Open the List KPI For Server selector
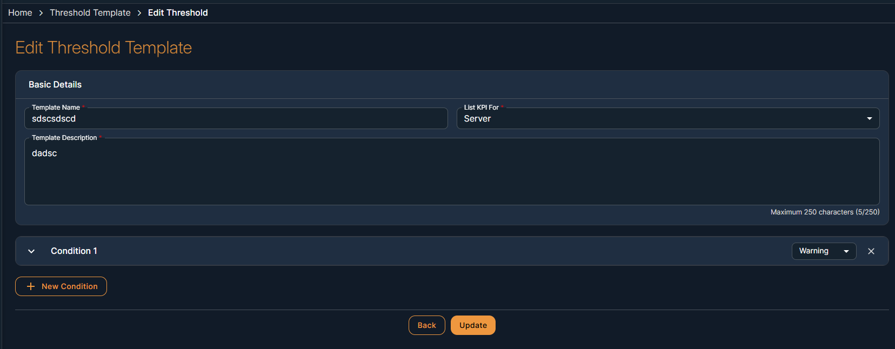This screenshot has width=895, height=349. click(667, 119)
